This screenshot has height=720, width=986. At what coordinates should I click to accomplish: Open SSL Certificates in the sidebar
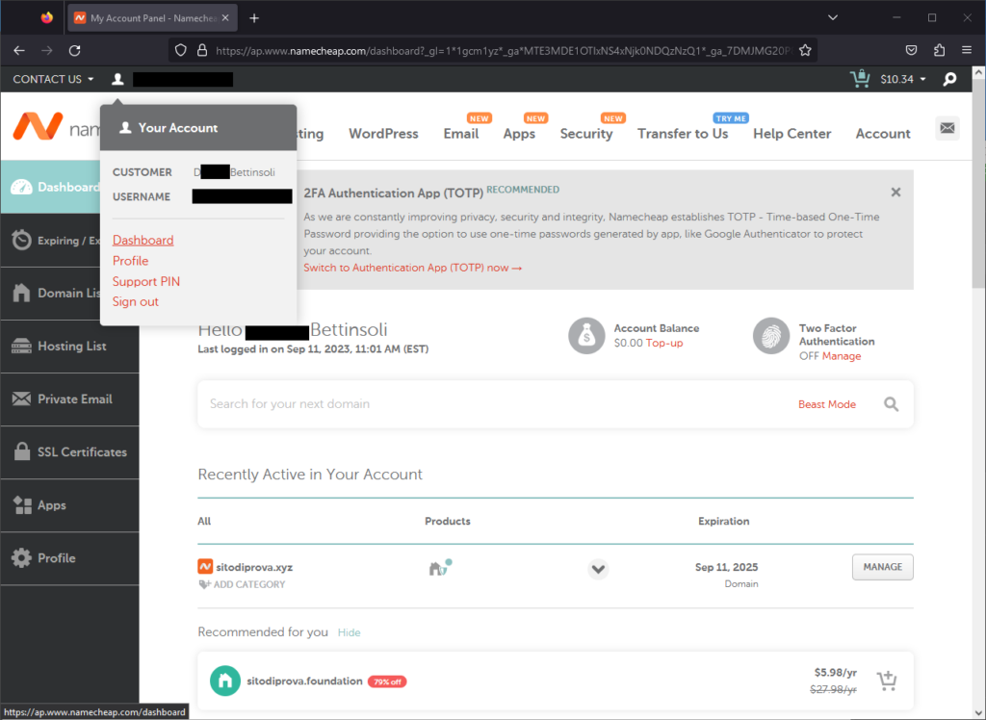click(69, 452)
